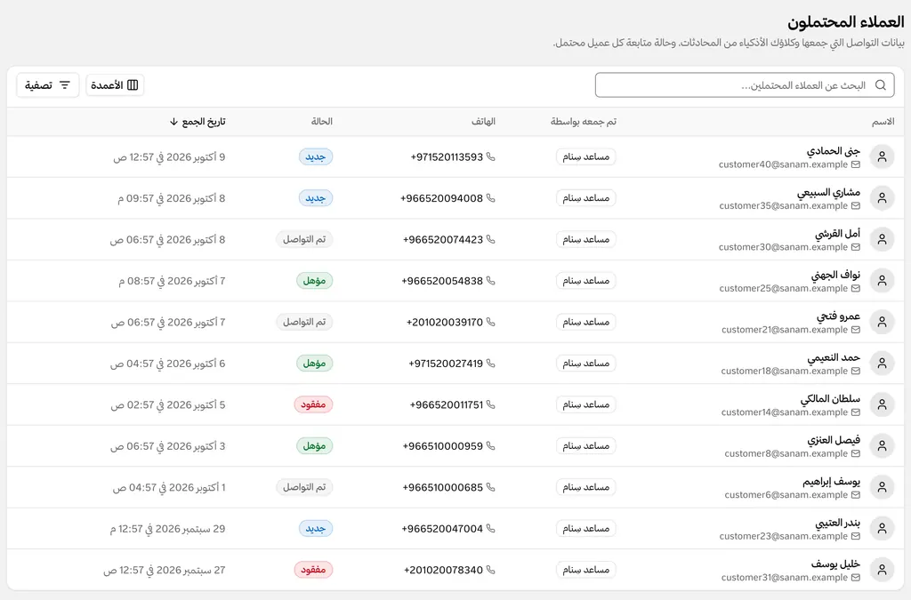Click phone icon next to +966520074423
The height and width of the screenshot is (600, 911).
pos(491,239)
